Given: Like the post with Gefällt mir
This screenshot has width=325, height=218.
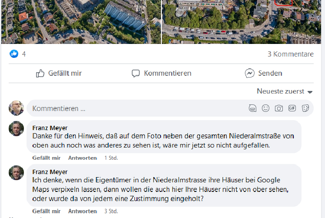Looking at the screenshot, I should click(x=59, y=73).
